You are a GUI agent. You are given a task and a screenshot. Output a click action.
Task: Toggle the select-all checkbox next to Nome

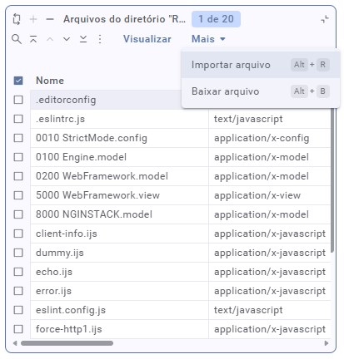point(18,81)
